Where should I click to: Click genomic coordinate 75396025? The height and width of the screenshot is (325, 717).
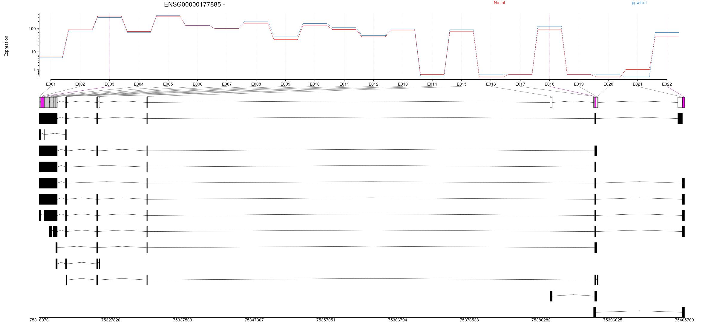613,320
